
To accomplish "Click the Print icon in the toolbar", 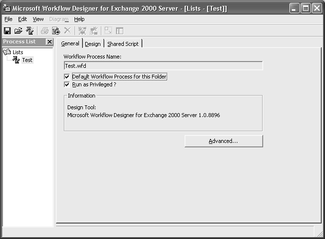I will click(45, 31).
